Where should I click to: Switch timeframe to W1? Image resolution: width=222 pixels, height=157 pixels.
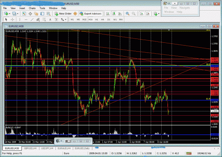115,19
